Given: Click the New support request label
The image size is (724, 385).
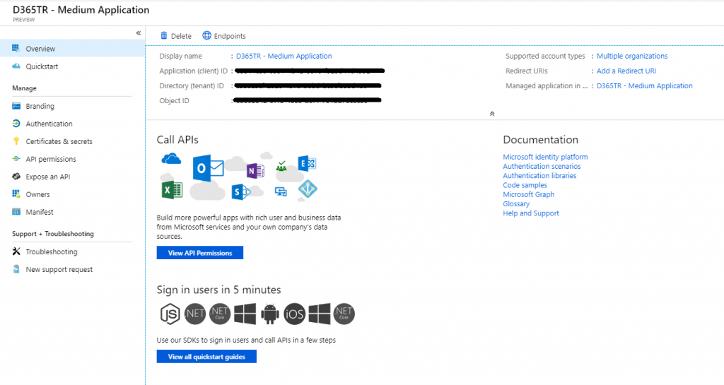Looking at the screenshot, I should click(x=59, y=269).
